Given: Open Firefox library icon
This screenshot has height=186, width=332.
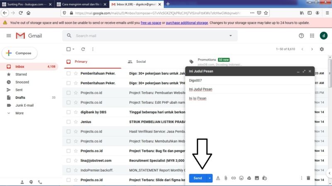Looking at the screenshot, I should coord(302,13).
